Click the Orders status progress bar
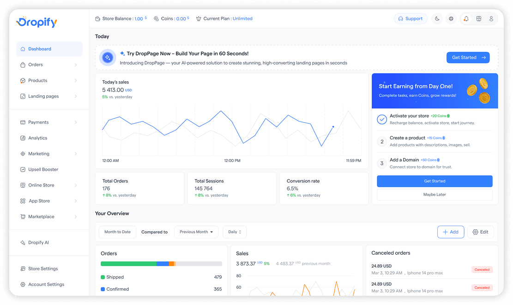The height and width of the screenshot is (305, 513). pyautogui.click(x=161, y=263)
